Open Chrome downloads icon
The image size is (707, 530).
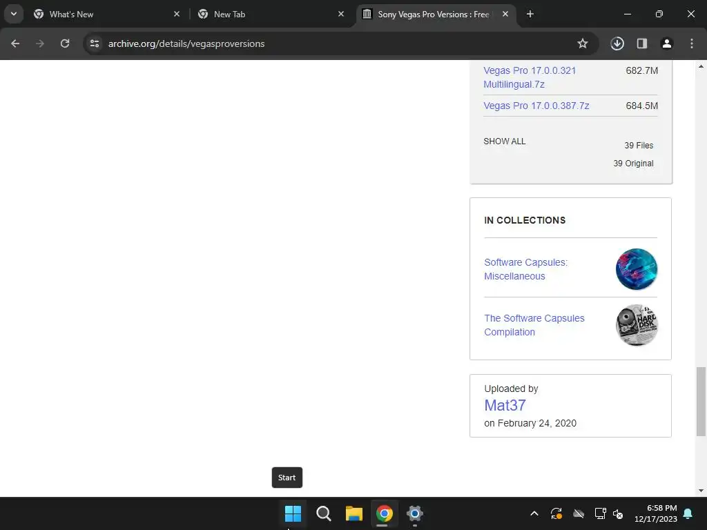(617, 43)
